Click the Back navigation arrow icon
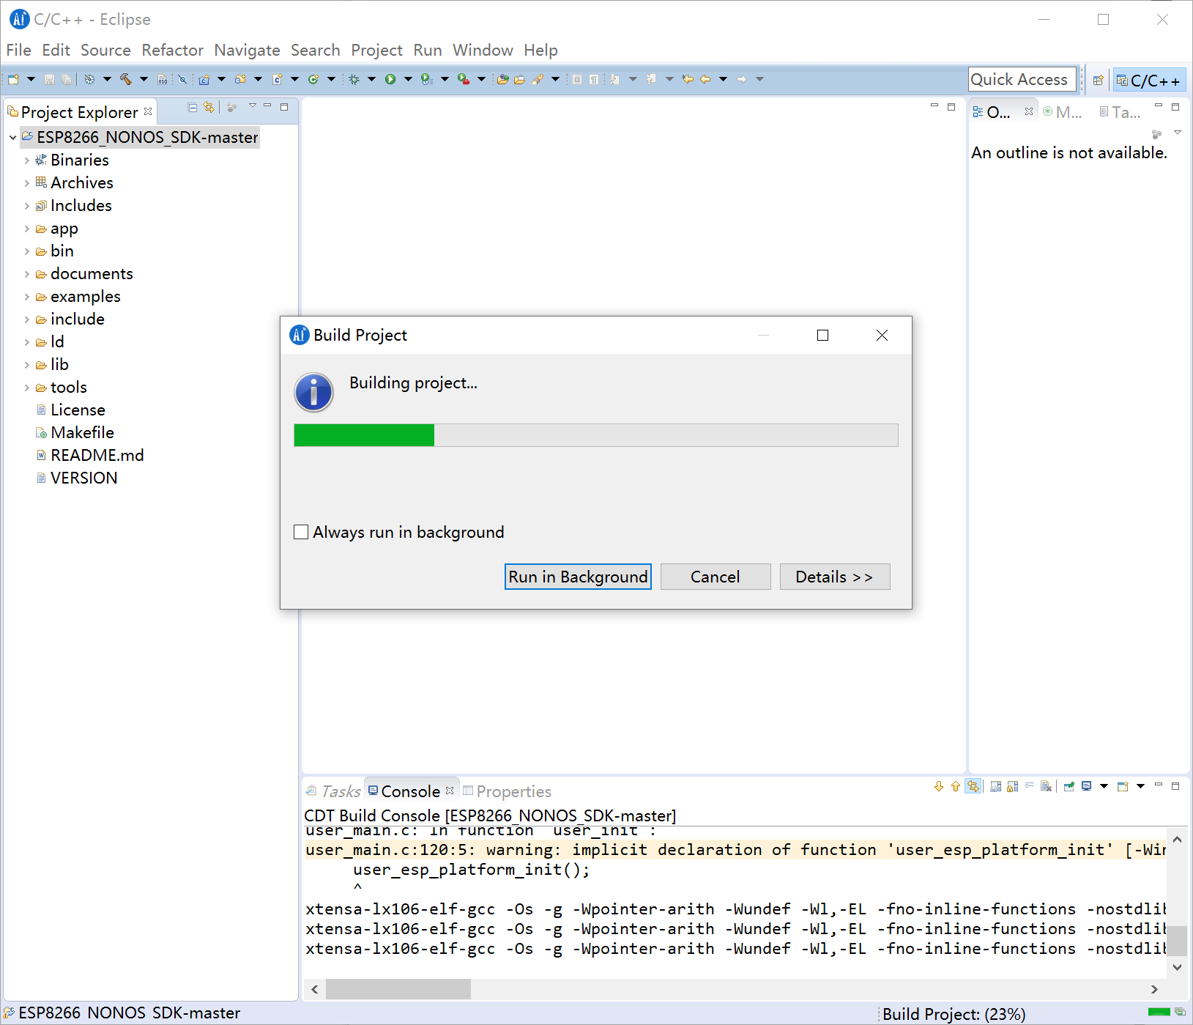 [705, 79]
